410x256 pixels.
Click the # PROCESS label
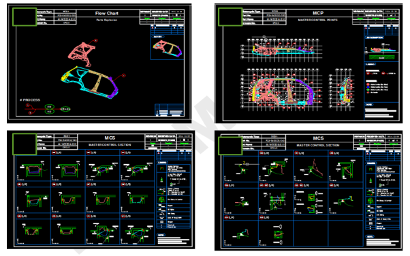pyautogui.click(x=30, y=100)
